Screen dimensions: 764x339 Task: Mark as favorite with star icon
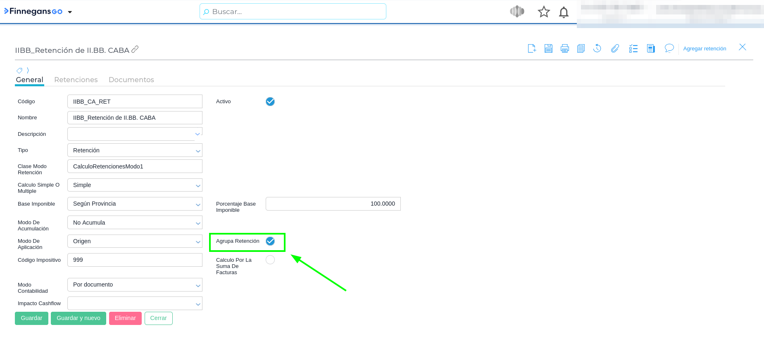pos(544,12)
